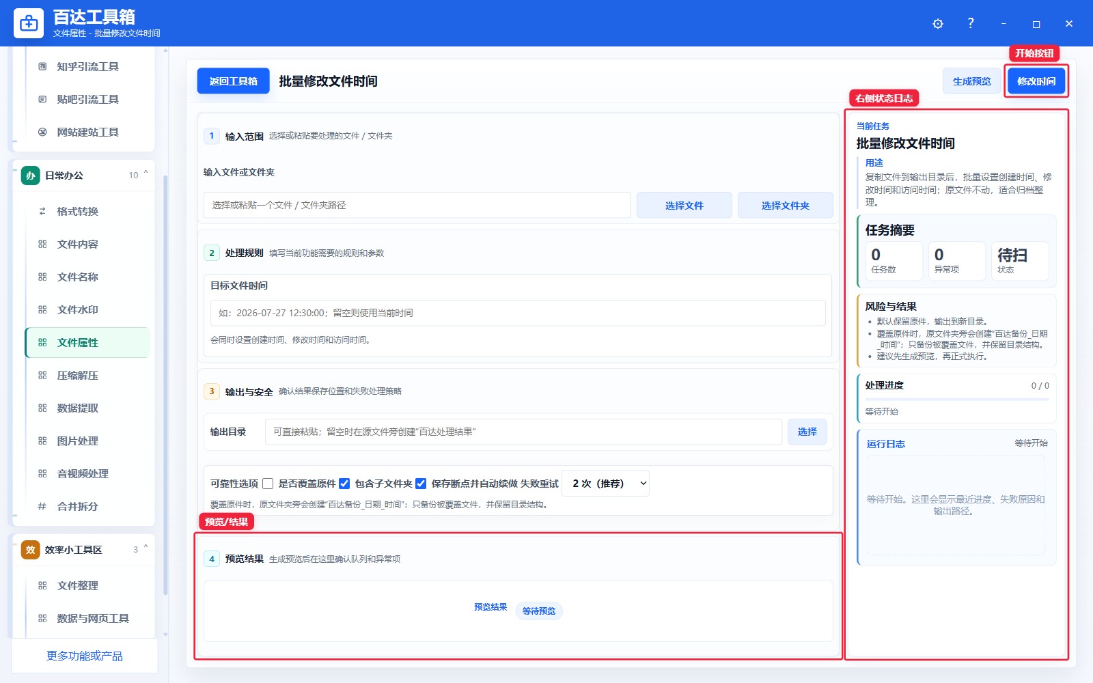Click the orange 效 category icon

[x=30, y=550]
